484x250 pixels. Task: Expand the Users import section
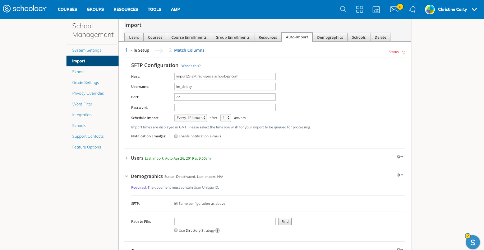pos(126,158)
